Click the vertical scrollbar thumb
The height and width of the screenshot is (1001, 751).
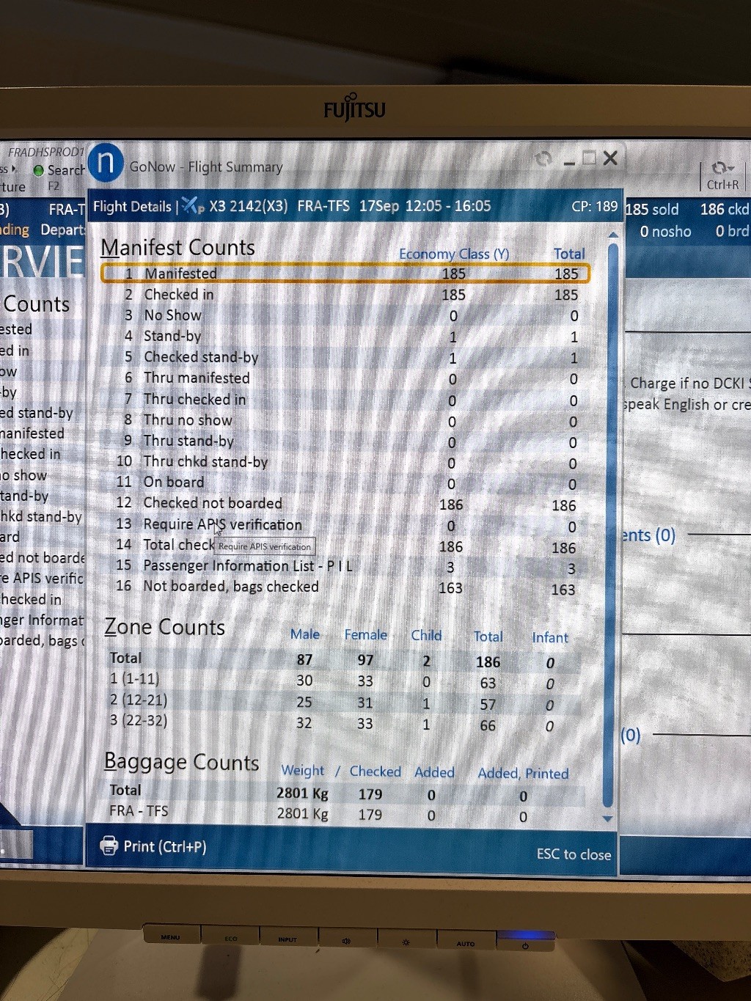609,513
